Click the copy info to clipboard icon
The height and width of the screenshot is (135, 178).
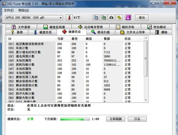96,18
